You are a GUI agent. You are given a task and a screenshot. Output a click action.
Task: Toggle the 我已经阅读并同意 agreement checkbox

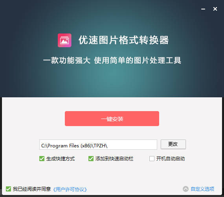(8, 189)
